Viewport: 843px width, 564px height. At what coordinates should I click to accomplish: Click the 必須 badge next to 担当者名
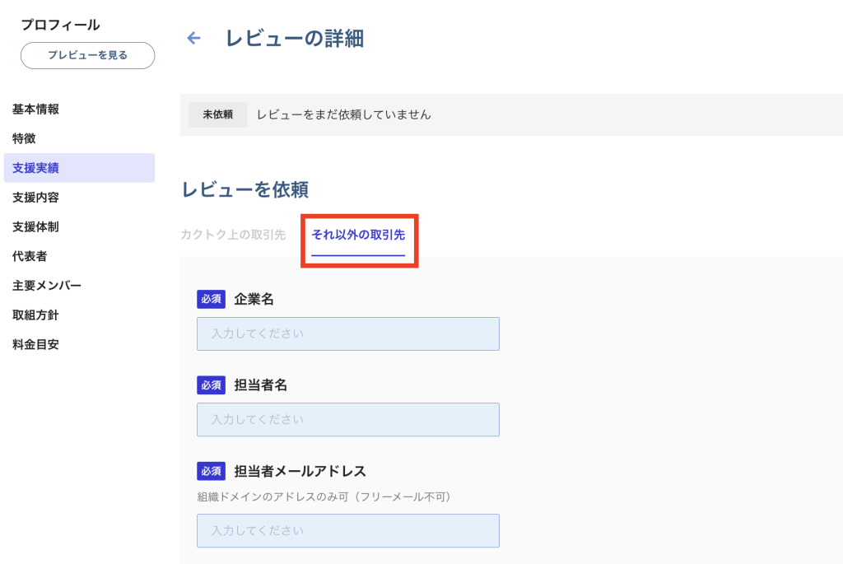(x=211, y=385)
